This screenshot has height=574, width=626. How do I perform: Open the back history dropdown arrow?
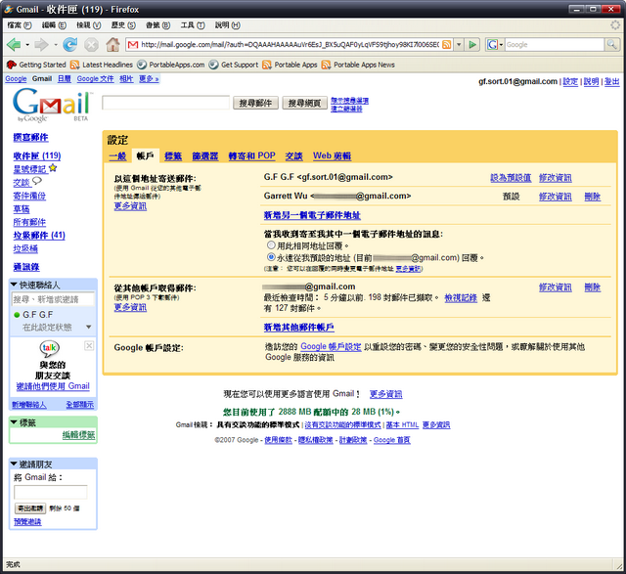pyautogui.click(x=27, y=45)
